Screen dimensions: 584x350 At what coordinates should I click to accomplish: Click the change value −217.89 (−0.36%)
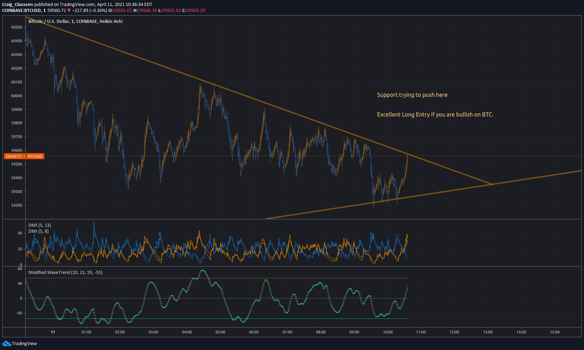pyautogui.click(x=89, y=11)
